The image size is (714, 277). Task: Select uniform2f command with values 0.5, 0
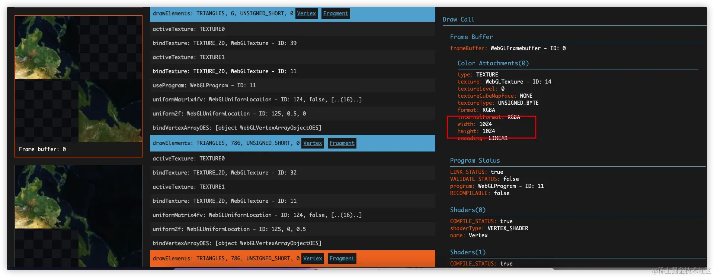click(x=292, y=114)
